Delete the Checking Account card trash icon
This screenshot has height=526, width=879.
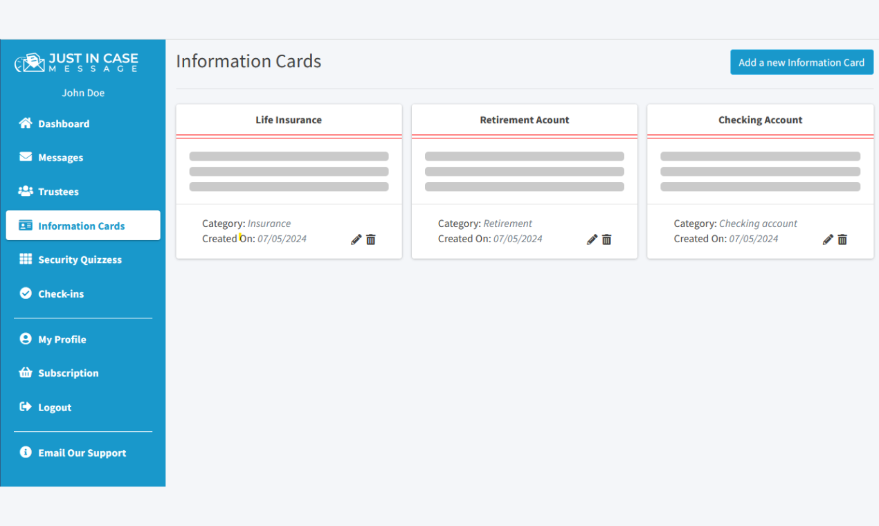842,239
